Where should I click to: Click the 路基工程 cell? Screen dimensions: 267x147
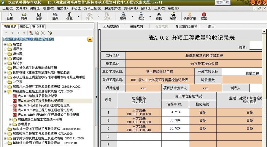242,72
